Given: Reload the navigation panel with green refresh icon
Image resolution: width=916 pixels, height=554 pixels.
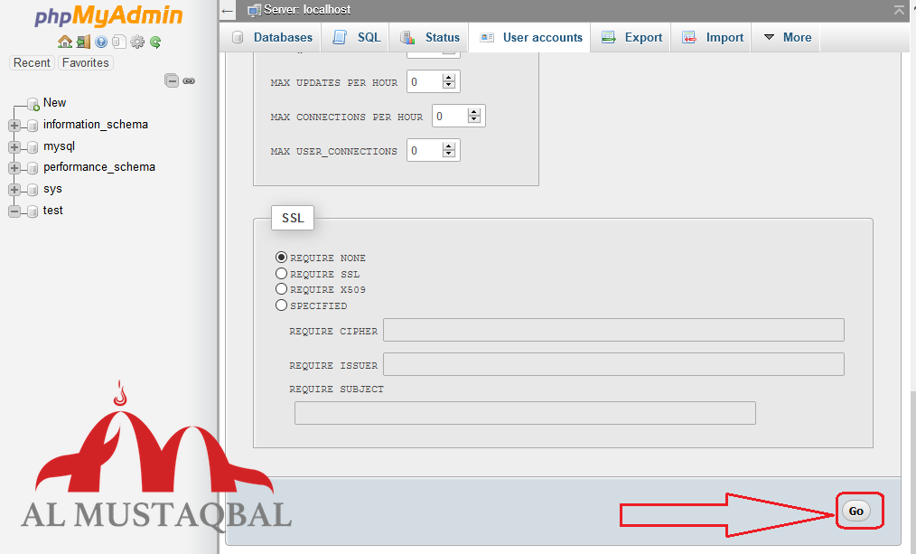Looking at the screenshot, I should tap(155, 42).
